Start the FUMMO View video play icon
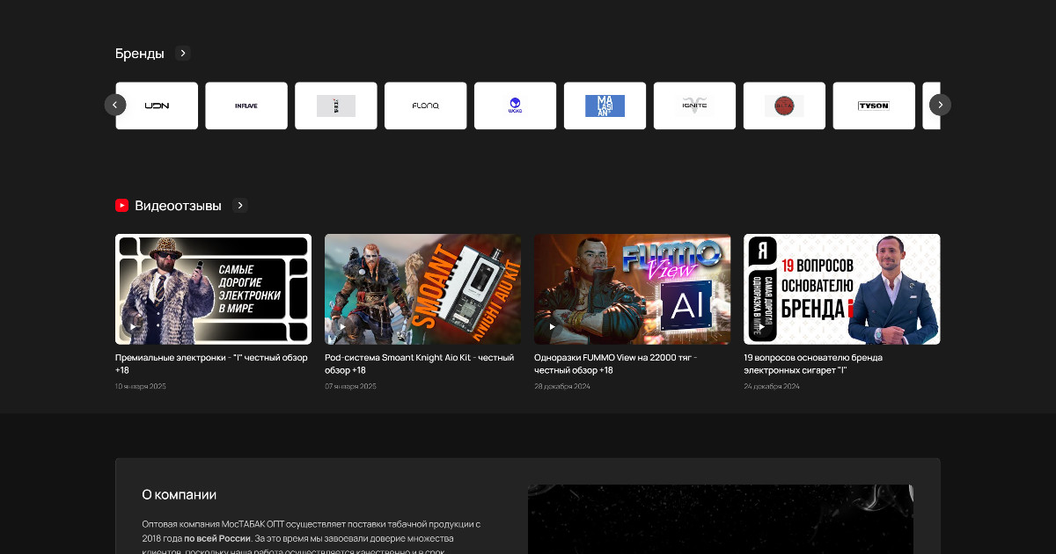This screenshot has height=554, width=1056. pos(552,326)
